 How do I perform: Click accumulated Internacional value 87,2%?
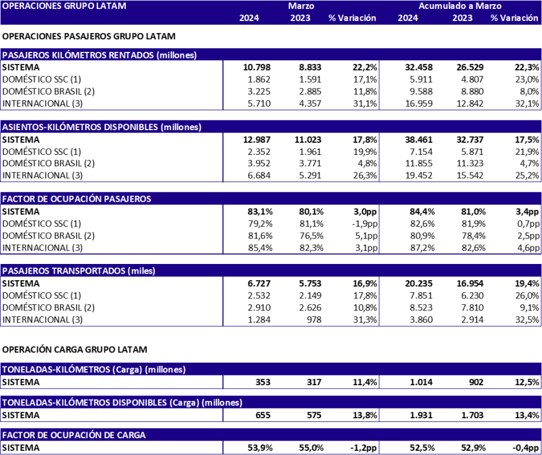422,248
